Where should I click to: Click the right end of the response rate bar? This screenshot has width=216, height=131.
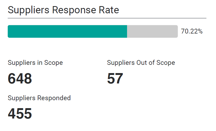tap(177, 31)
